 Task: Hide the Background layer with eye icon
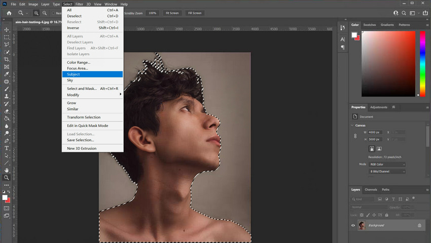pos(353,225)
